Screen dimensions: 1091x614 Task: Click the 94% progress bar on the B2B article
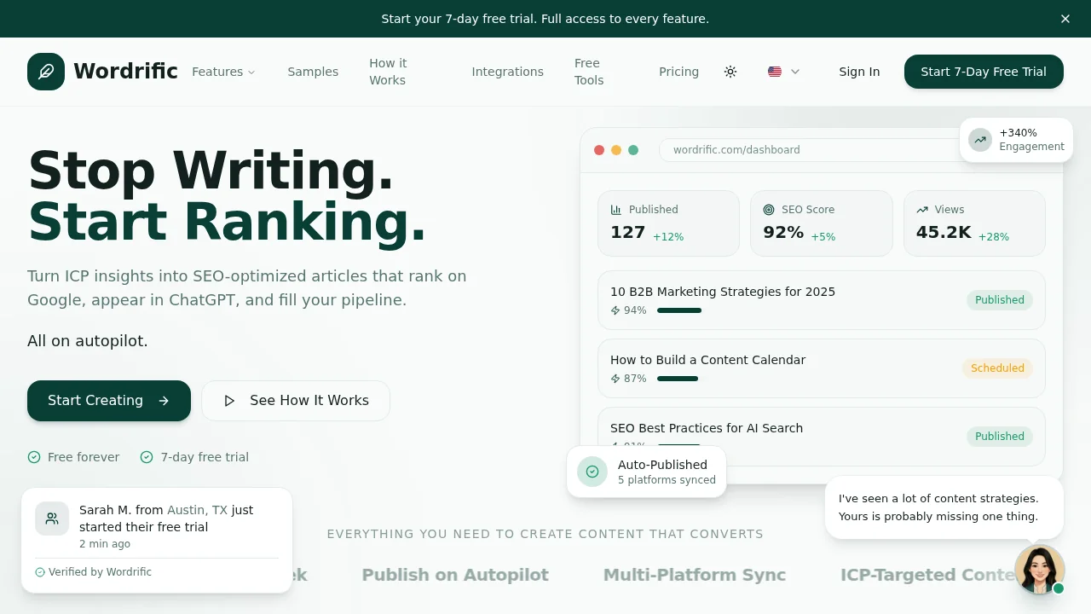click(x=679, y=310)
